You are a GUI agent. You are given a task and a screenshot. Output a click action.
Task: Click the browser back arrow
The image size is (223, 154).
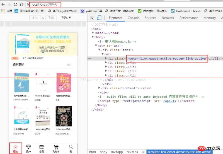3,4
